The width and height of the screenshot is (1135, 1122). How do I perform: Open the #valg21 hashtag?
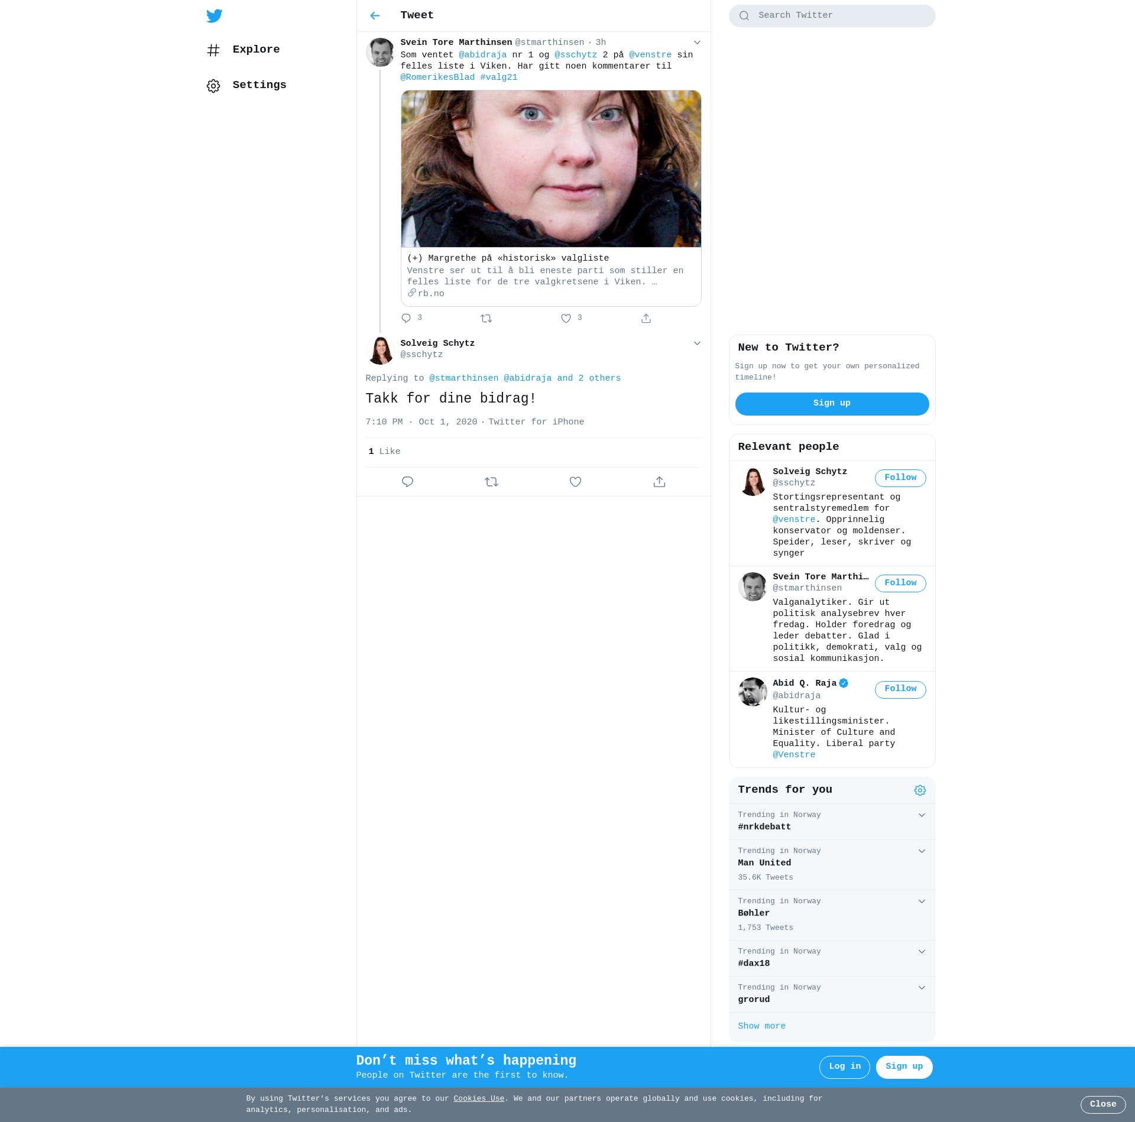[498, 77]
